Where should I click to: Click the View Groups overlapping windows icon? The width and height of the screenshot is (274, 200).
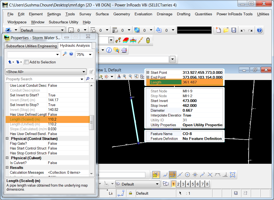pos(166,184)
